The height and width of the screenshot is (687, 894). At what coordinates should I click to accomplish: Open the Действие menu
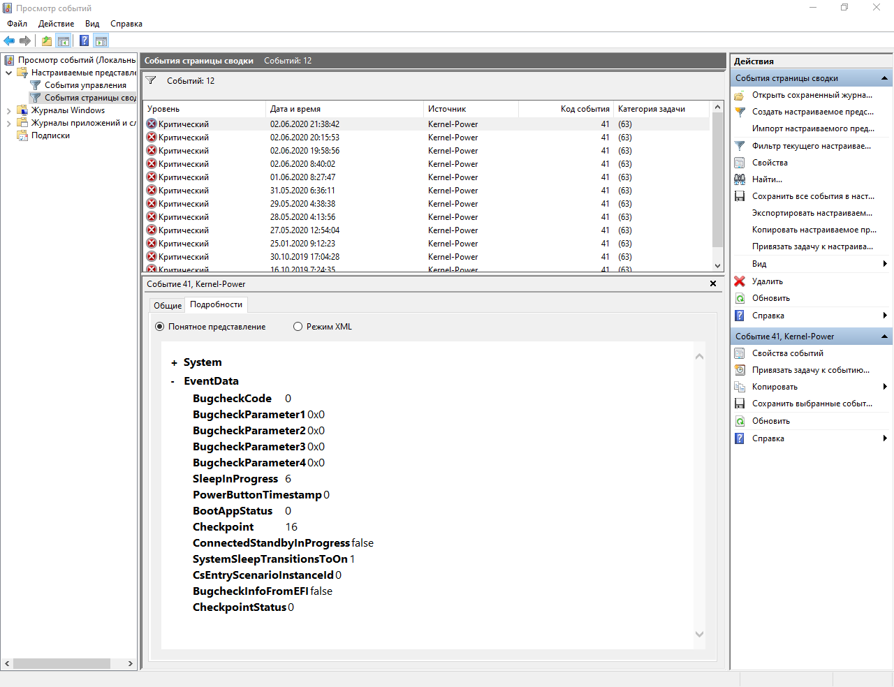tap(56, 24)
